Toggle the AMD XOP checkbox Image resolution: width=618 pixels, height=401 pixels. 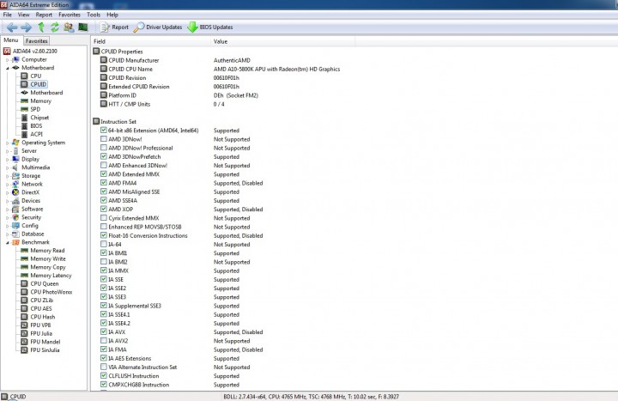pyautogui.click(x=104, y=209)
